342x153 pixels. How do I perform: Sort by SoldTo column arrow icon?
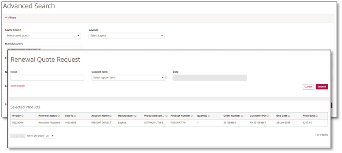[x=75, y=116]
